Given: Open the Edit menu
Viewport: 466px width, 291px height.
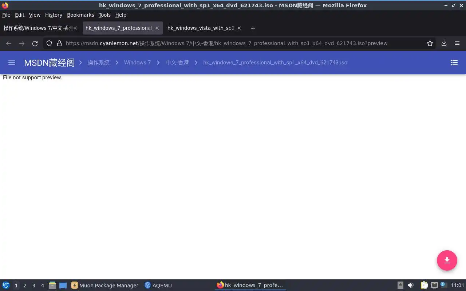Looking at the screenshot, I should (20, 15).
